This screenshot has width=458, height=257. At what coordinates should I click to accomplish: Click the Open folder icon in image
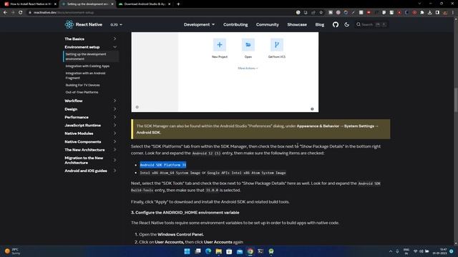pos(248,45)
